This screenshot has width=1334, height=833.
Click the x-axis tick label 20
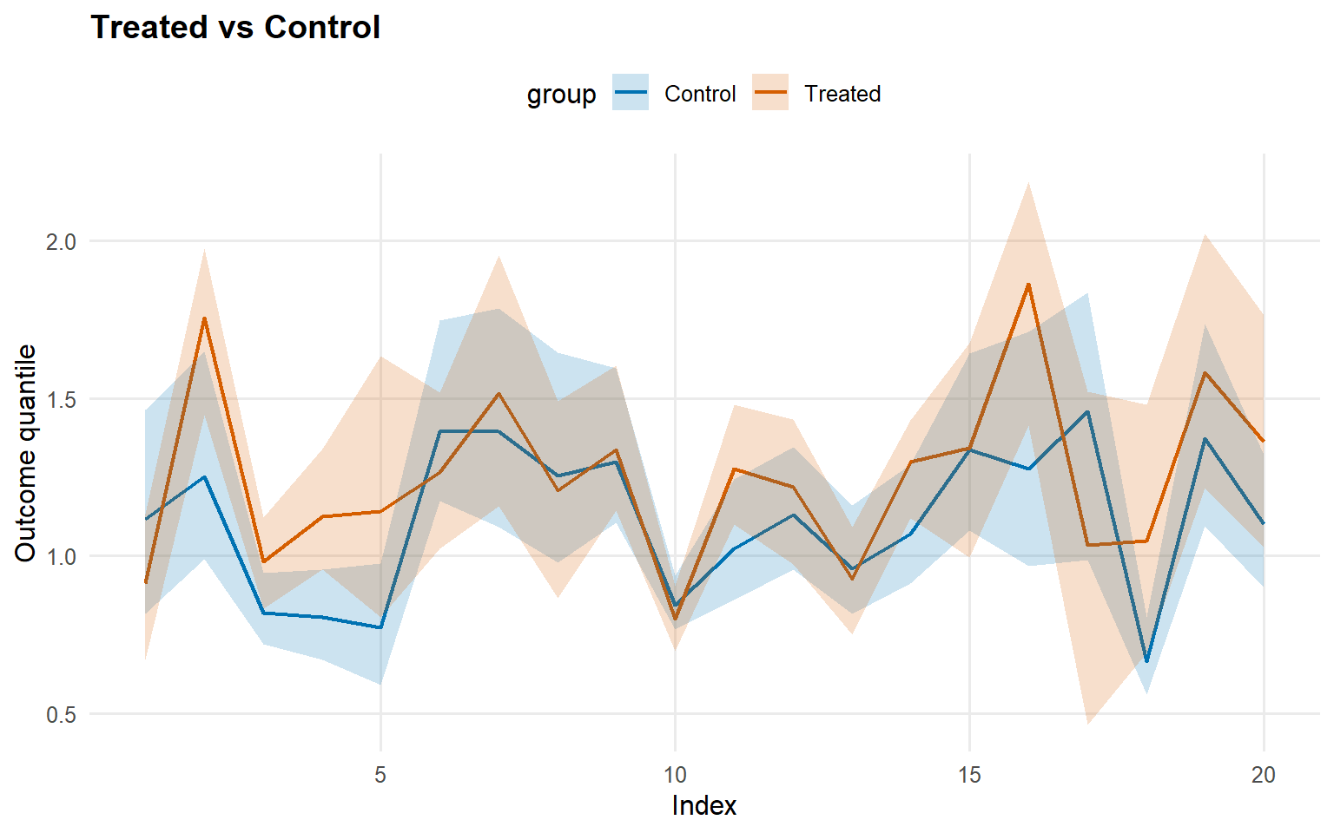pos(1264,775)
